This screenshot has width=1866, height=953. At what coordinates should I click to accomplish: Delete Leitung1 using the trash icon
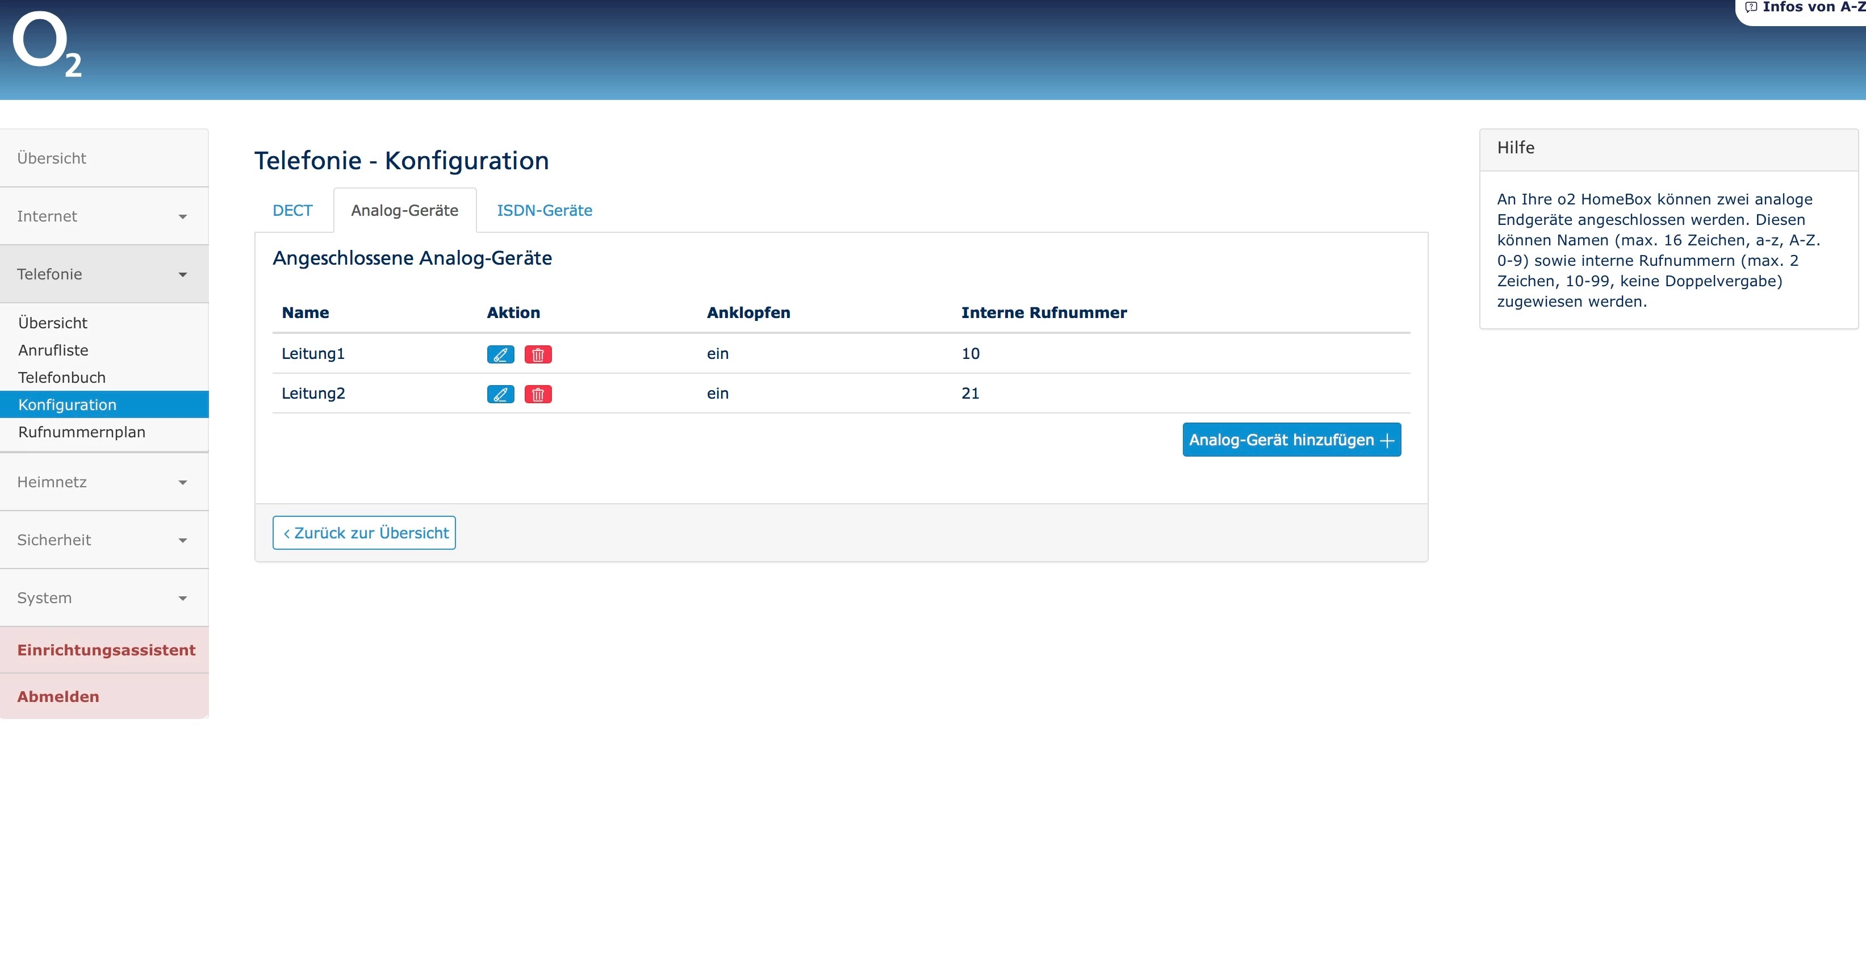pyautogui.click(x=538, y=354)
